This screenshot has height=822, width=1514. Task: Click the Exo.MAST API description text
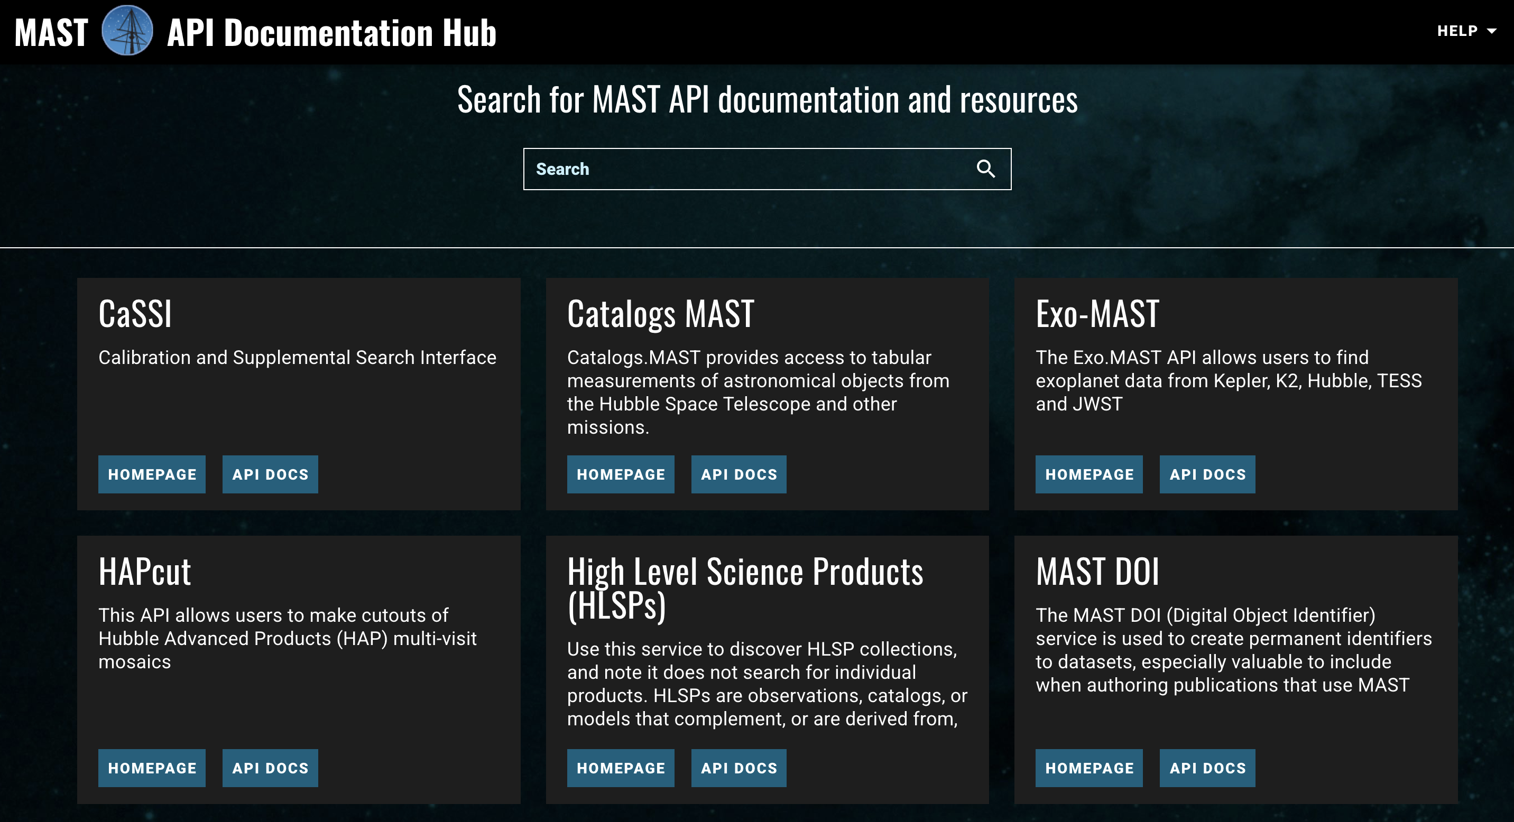tap(1229, 380)
